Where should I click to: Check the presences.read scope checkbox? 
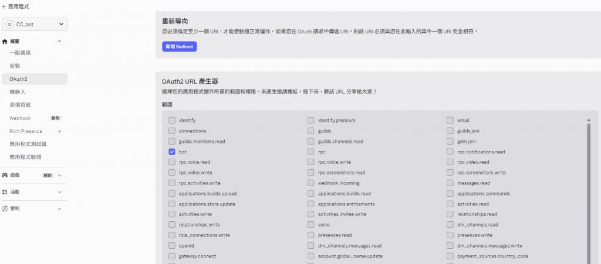(x=310, y=235)
